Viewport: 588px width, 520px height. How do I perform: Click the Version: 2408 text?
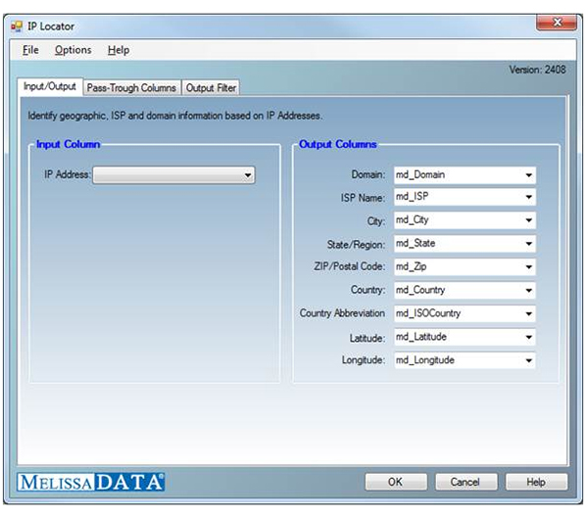pyautogui.click(x=537, y=70)
